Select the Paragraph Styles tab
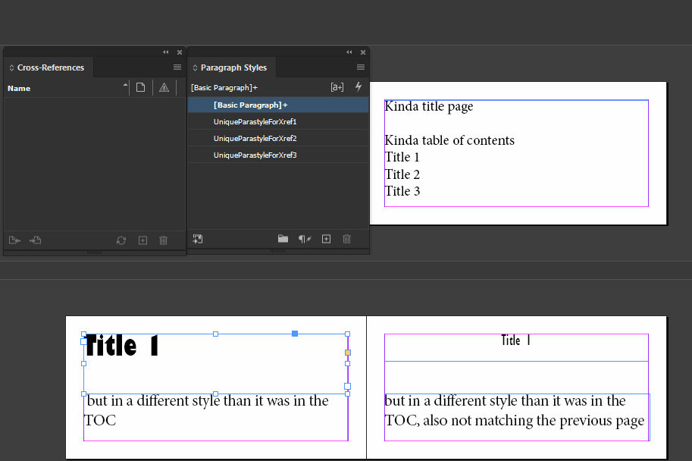The image size is (692, 461). click(233, 67)
